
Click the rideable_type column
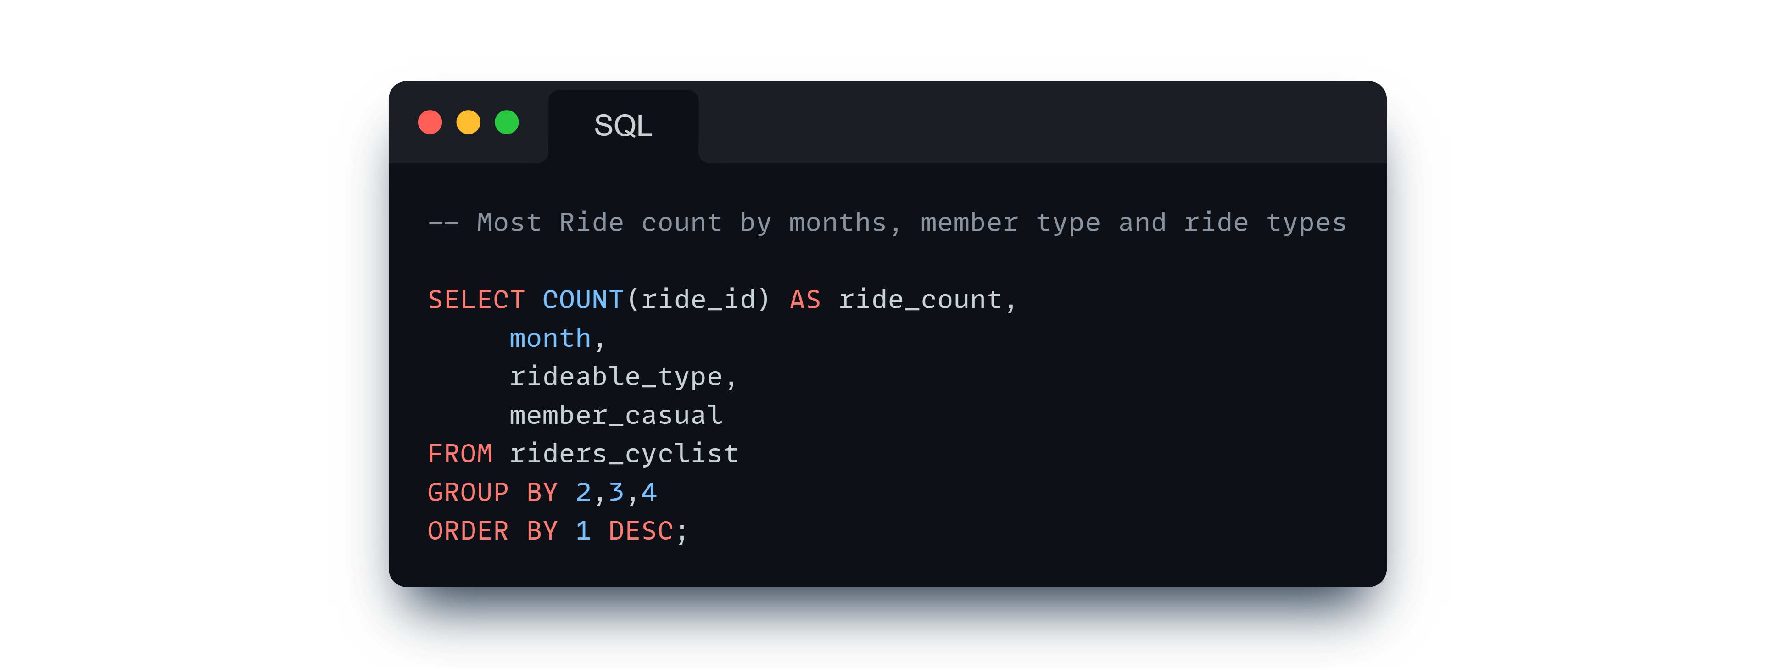616,378
